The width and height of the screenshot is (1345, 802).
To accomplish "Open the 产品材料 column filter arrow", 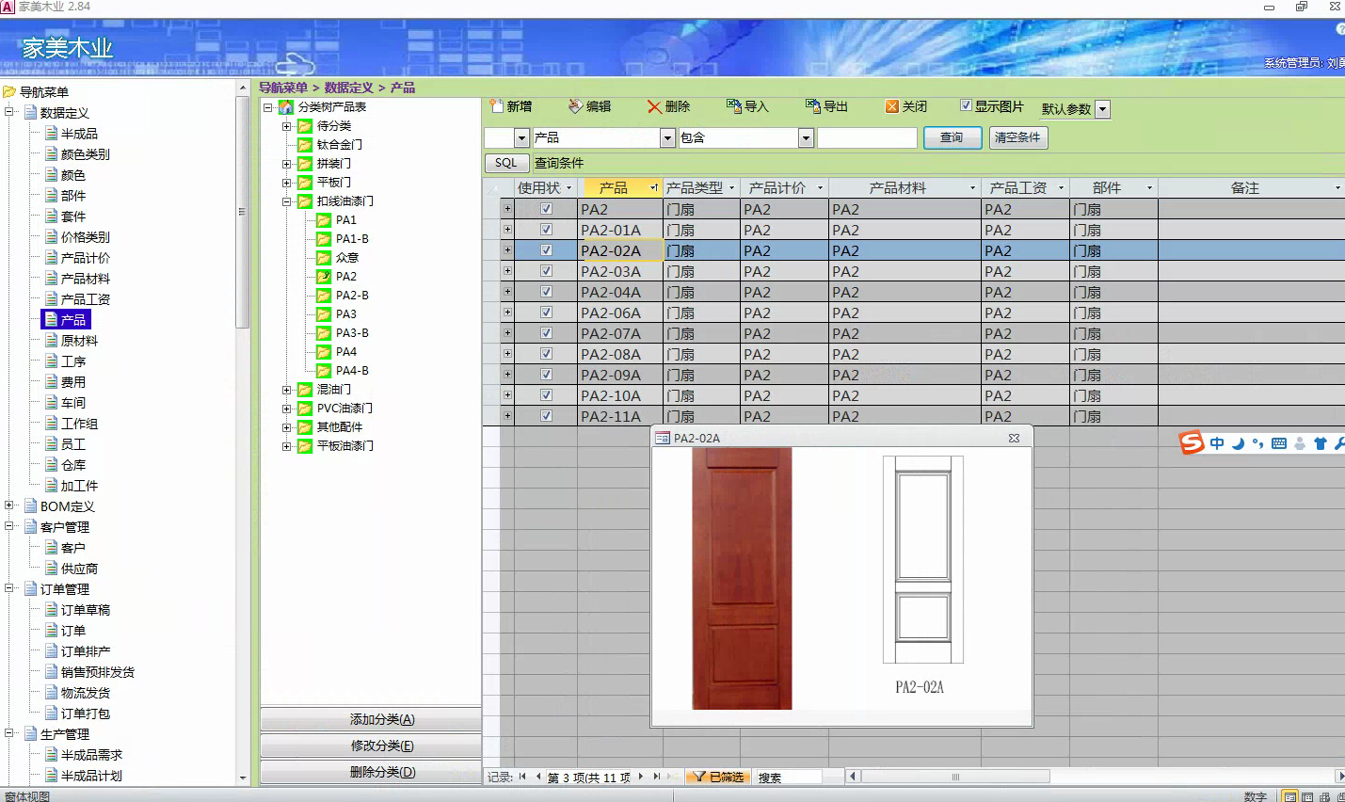I will [x=972, y=188].
